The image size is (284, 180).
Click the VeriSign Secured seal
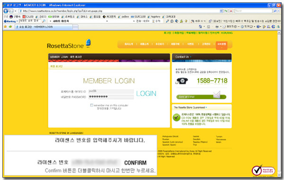point(263,171)
